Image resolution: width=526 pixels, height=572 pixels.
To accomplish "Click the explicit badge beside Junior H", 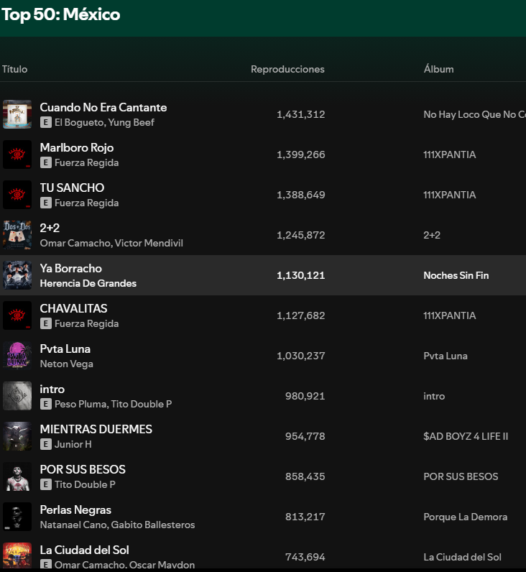I will coord(45,444).
